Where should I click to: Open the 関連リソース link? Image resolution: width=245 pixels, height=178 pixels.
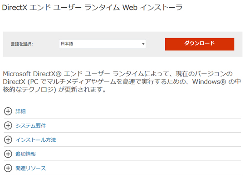coord(31,168)
